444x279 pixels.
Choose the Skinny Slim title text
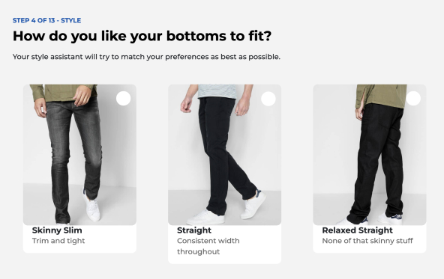tap(57, 230)
